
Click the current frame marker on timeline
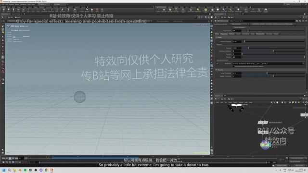48,157
